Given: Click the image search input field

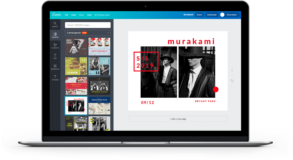Looking at the screenshot, I should pos(88,25).
